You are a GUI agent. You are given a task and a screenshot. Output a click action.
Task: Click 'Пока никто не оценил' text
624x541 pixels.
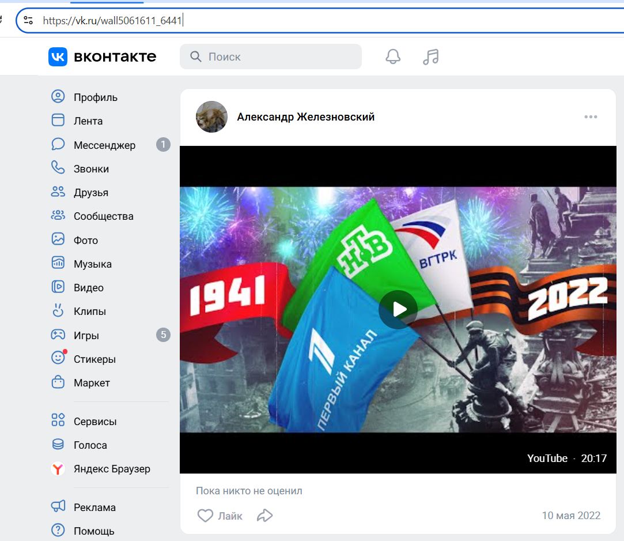249,491
